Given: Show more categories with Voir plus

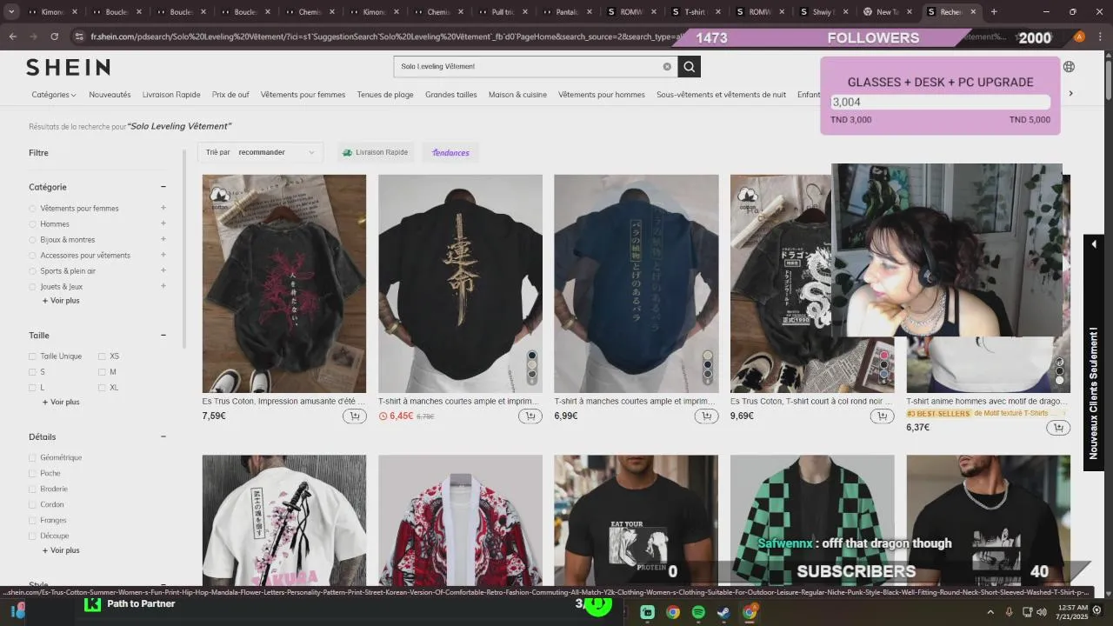Looking at the screenshot, I should (61, 301).
